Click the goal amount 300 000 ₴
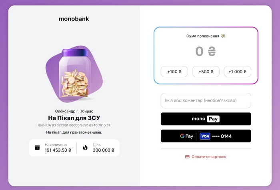The image size is (280, 190). coord(103,150)
